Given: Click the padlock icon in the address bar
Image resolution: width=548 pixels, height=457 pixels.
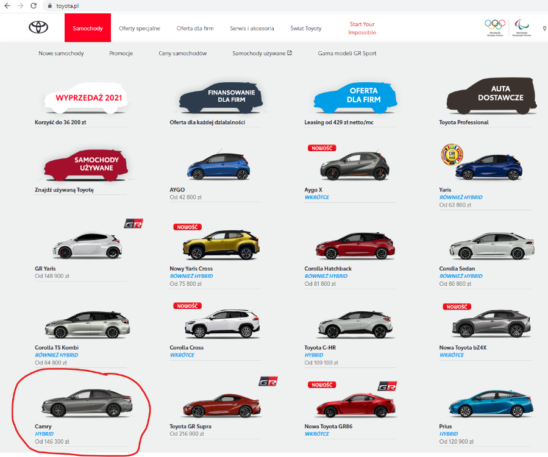Looking at the screenshot, I should [x=50, y=6].
